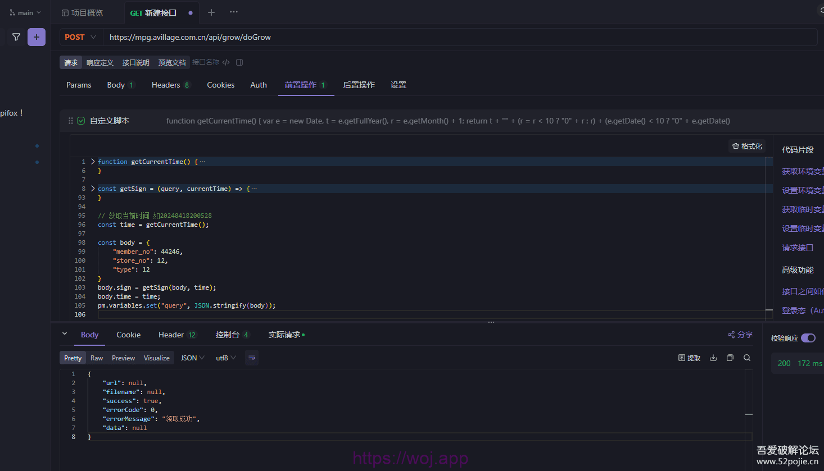824x471 pixels.
Task: Select the Pretty response view option
Action: pyautogui.click(x=73, y=358)
